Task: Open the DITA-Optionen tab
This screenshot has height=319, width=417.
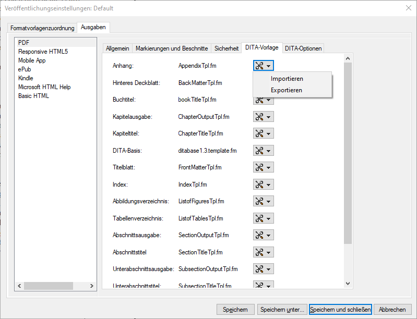Action: click(303, 48)
